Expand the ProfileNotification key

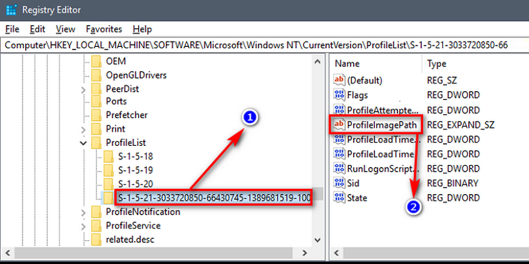(x=83, y=213)
